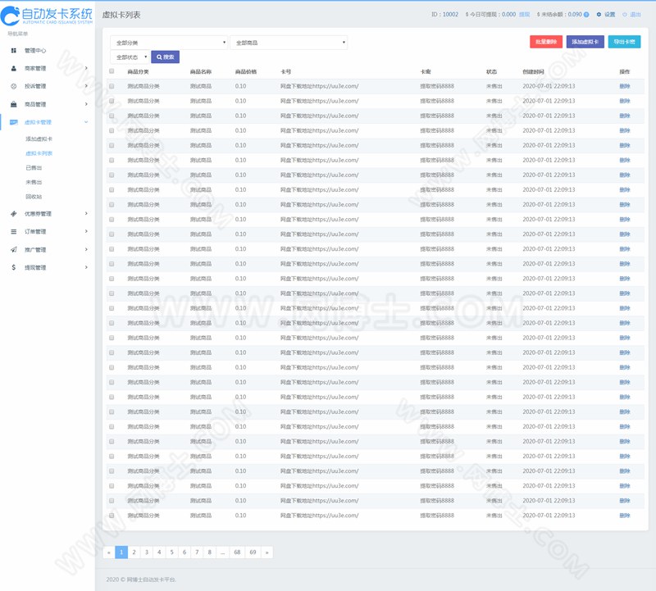656x591 pixels.
Task: Expand the 订单管理 menu chevron
Action: tap(86, 231)
